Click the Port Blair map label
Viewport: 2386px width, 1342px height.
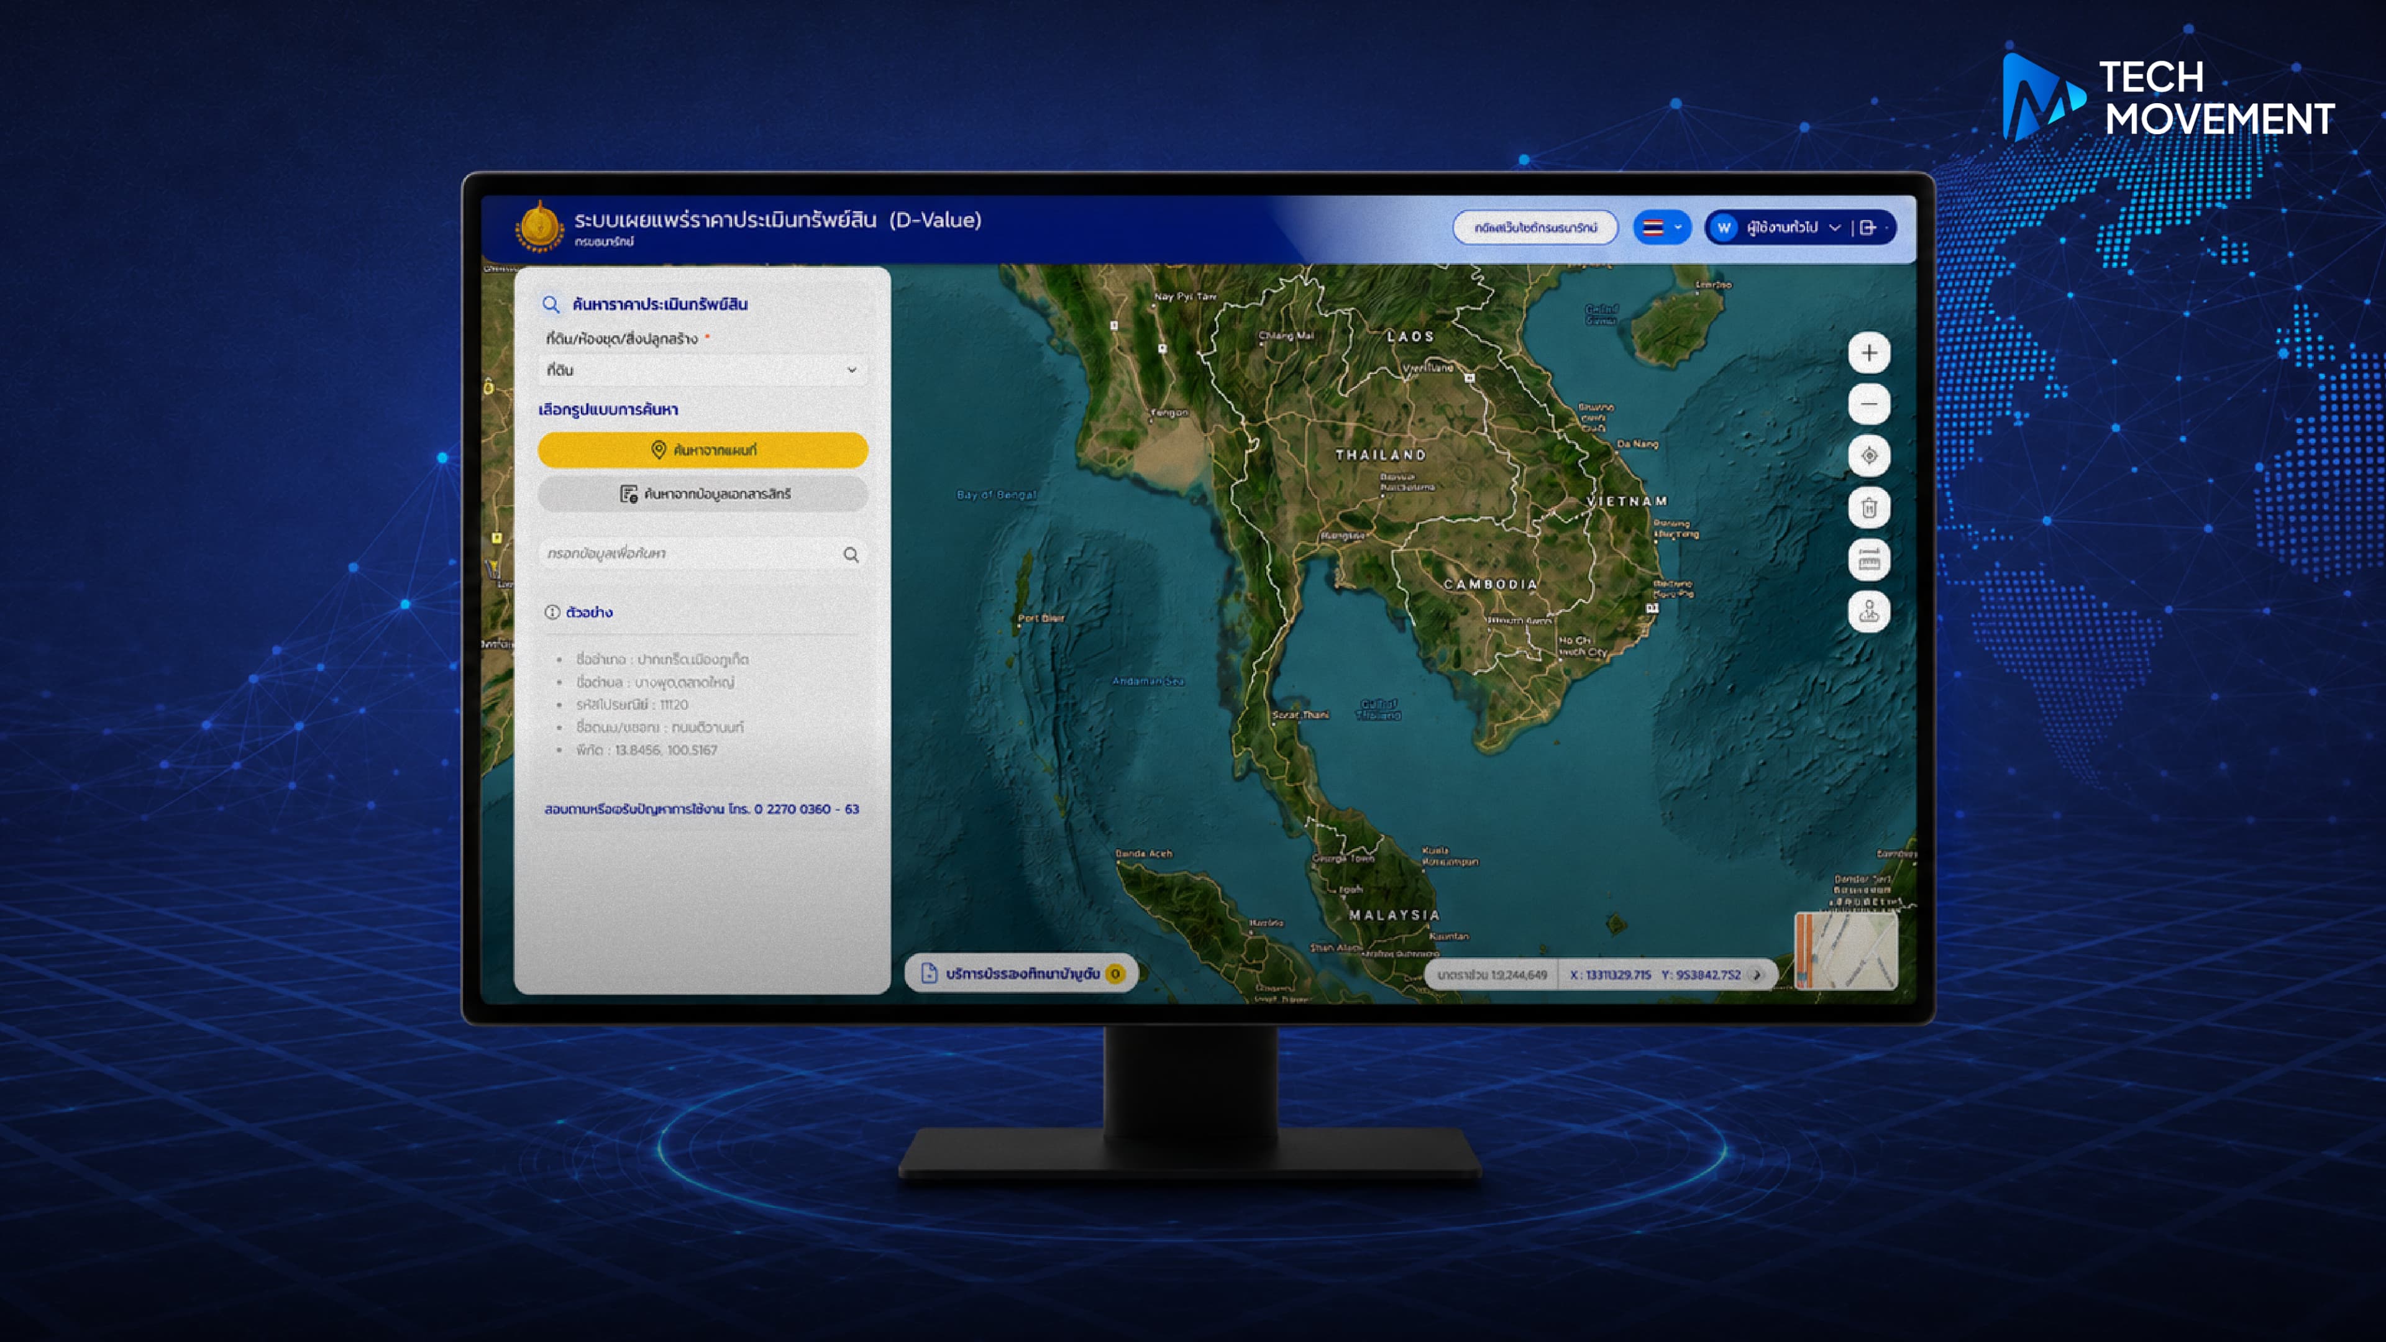tap(1041, 619)
